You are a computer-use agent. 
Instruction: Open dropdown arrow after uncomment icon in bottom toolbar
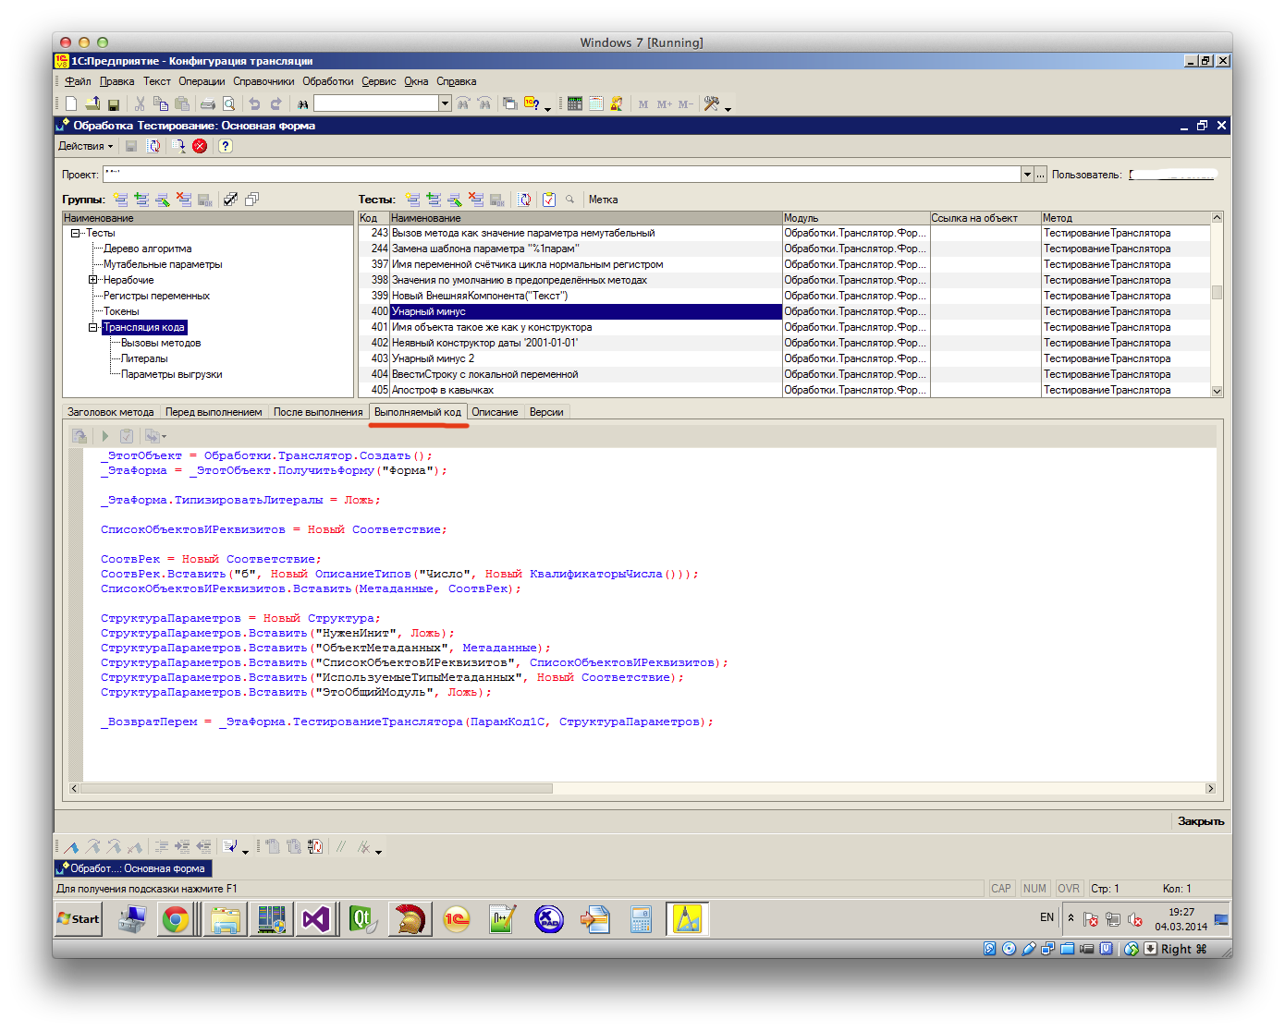click(x=378, y=851)
